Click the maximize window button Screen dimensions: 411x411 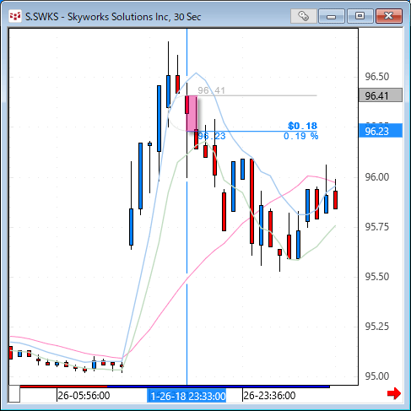360,16
